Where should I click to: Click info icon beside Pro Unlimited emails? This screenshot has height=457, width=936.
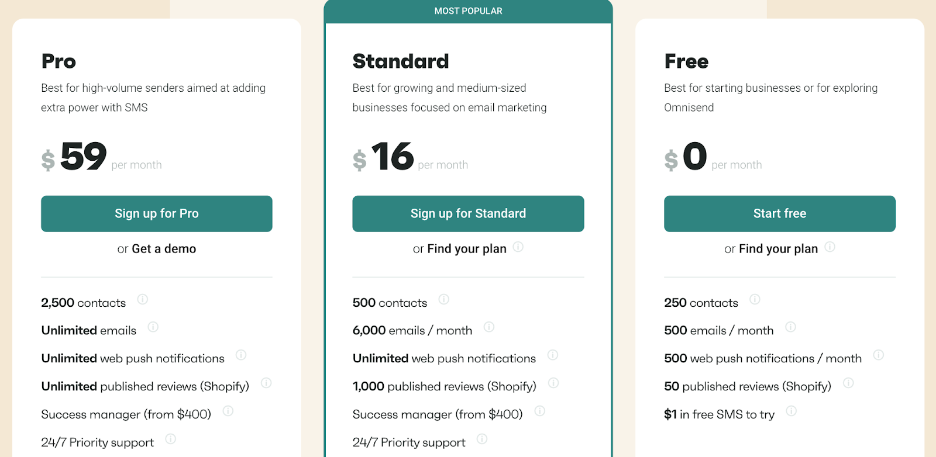(153, 327)
